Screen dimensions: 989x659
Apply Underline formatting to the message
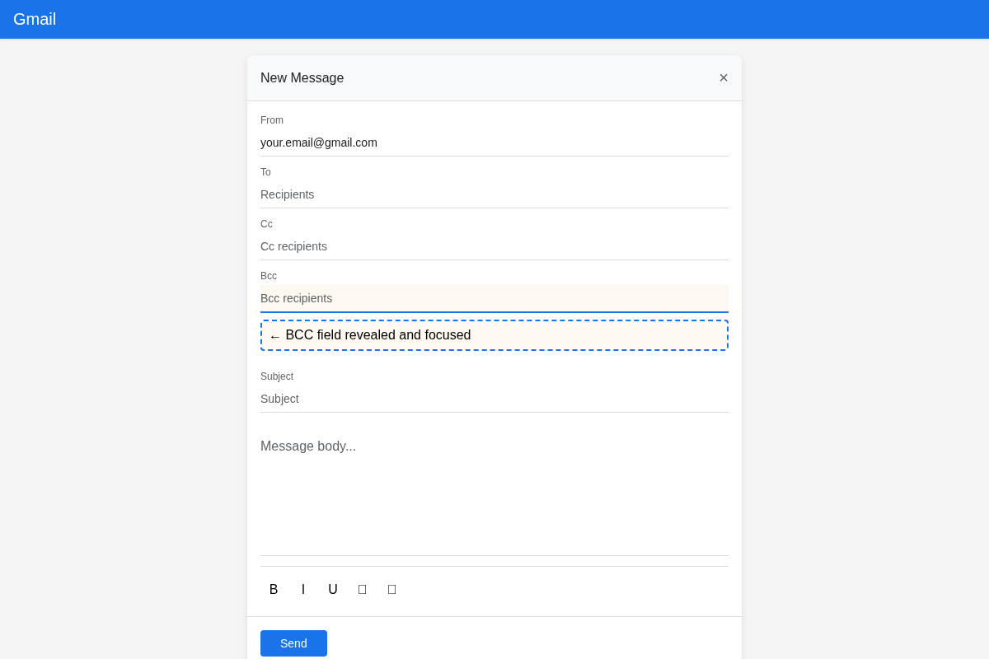click(332, 589)
